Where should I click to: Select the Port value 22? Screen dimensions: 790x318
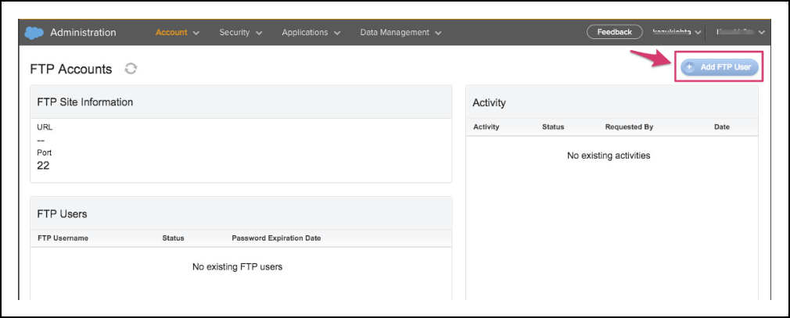[x=44, y=166]
